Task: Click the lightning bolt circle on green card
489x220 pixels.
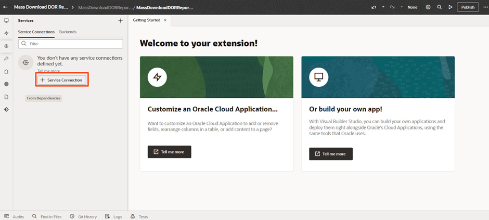Action: point(157,77)
